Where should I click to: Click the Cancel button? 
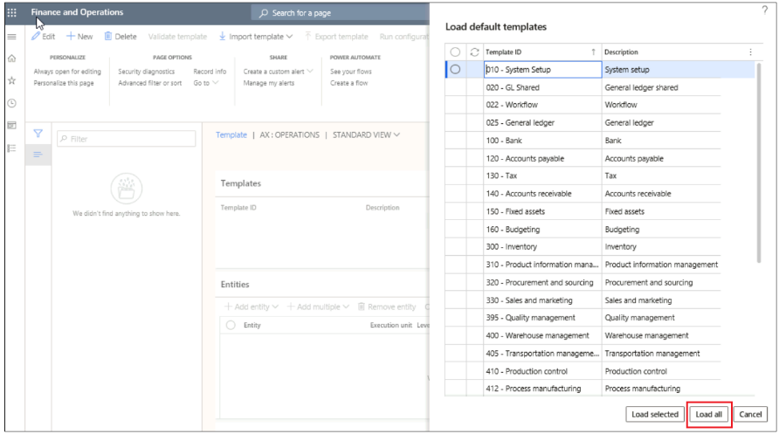tap(750, 414)
